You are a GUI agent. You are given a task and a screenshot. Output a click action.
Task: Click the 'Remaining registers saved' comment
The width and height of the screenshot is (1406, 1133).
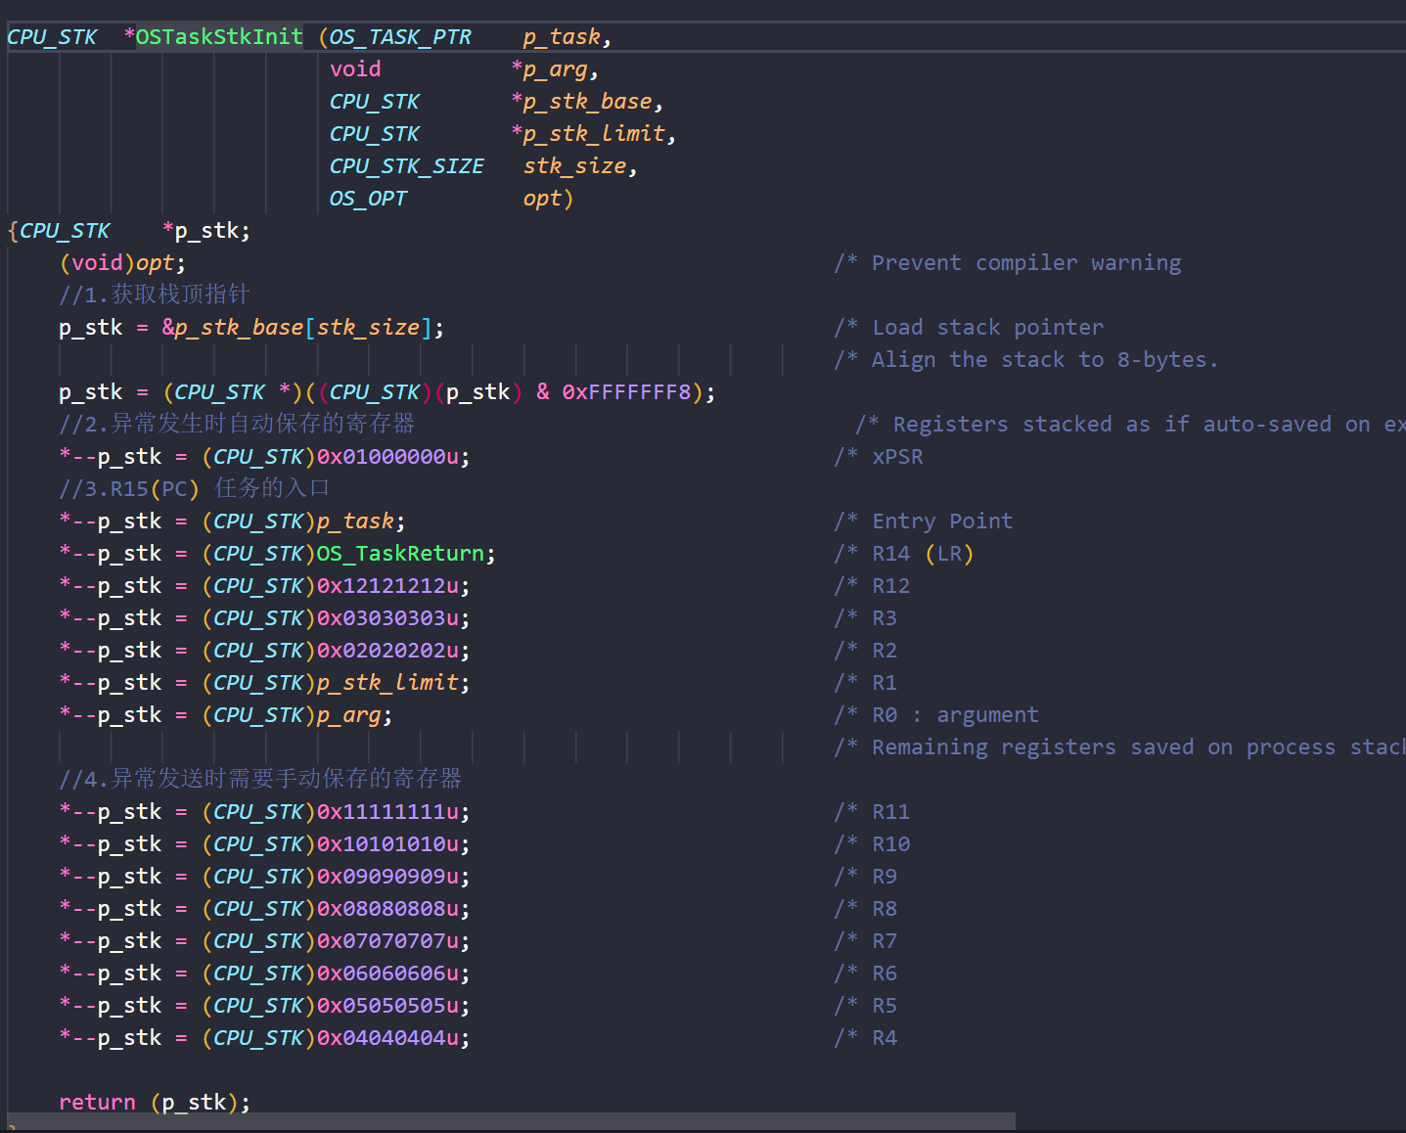[1119, 748]
